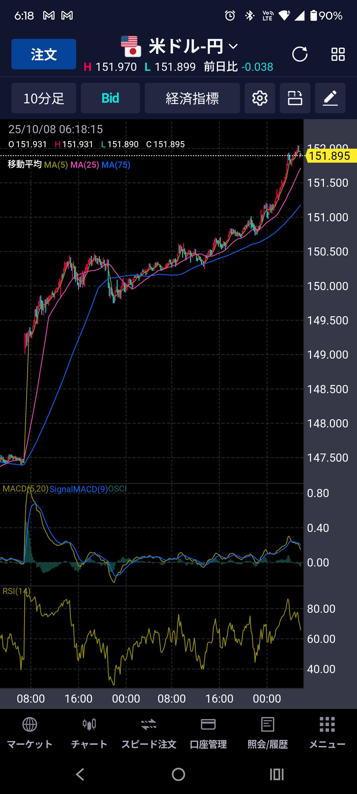The image size is (357, 794).
Task: Tap the battery 90% indicator
Action: click(x=326, y=16)
